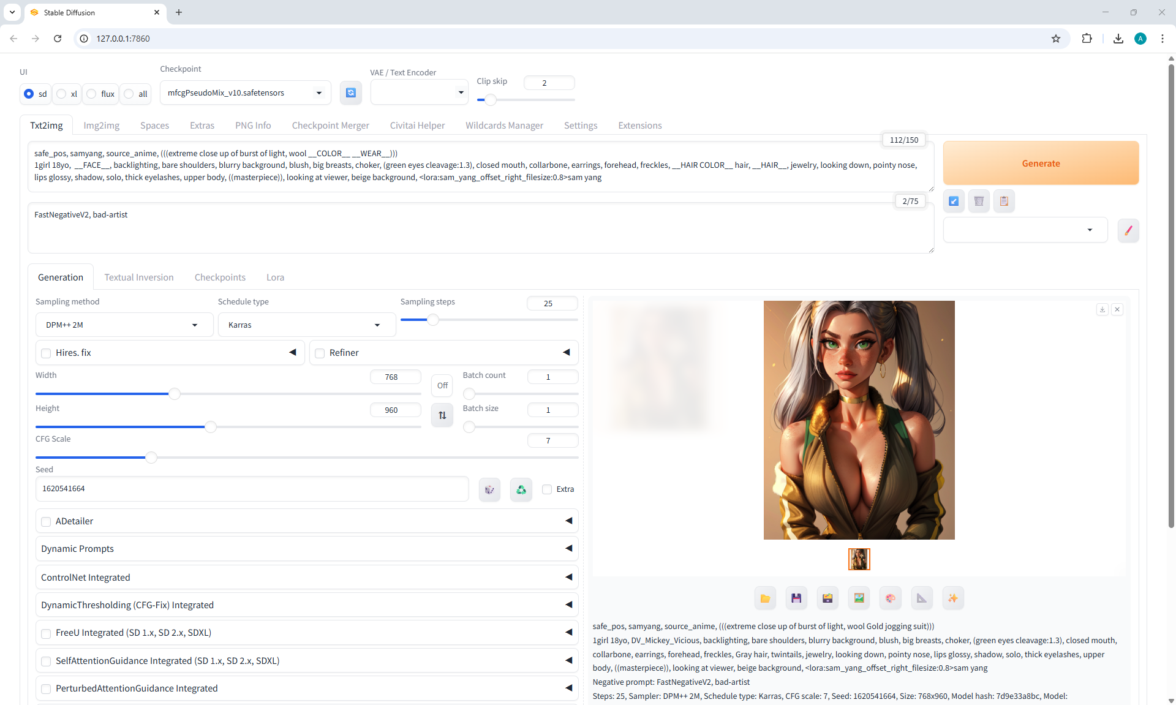Expand the Dynamic Prompts section
The image size is (1176, 705).
306,549
